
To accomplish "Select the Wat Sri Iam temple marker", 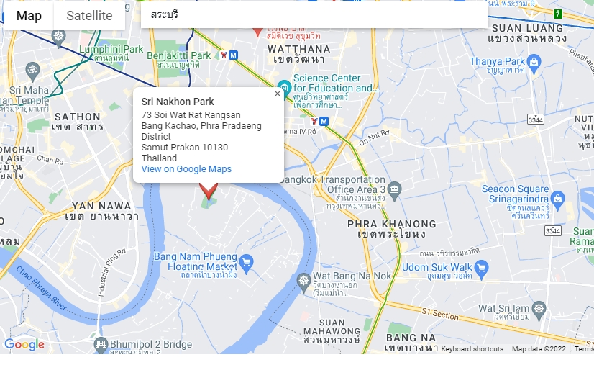I will point(539,309).
